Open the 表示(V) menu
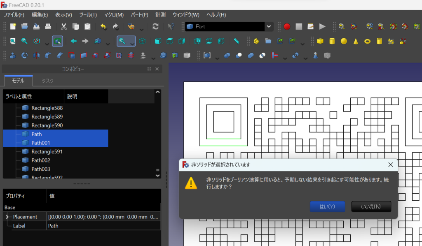This screenshot has height=246, width=422. 63,15
